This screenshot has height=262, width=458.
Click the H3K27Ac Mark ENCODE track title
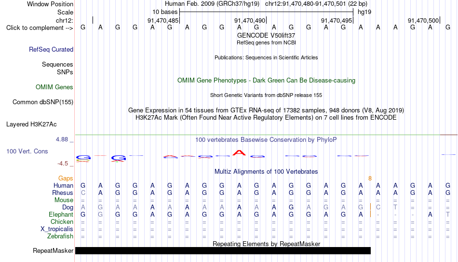coord(266,118)
